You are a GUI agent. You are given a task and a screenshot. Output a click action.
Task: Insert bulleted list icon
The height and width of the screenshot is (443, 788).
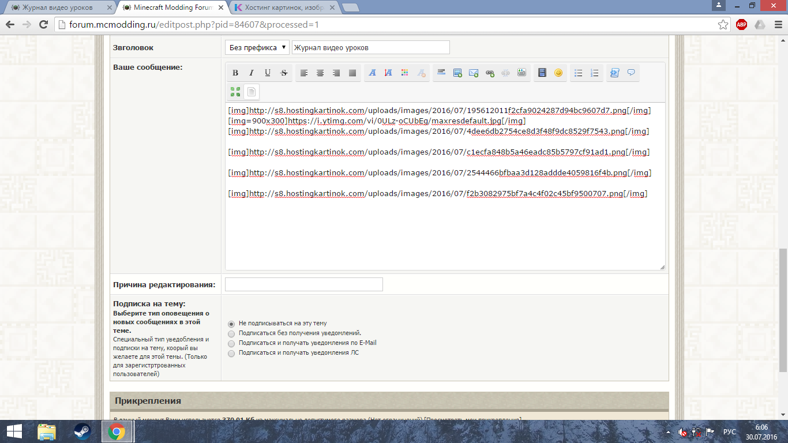pyautogui.click(x=579, y=73)
